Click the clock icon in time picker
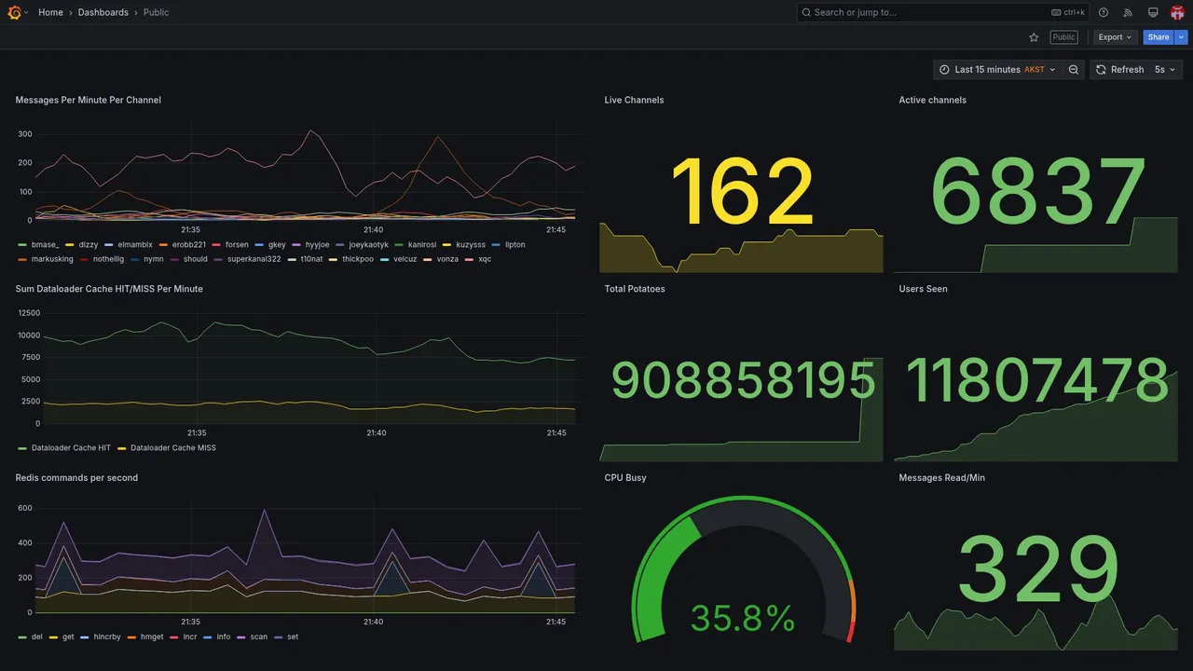Viewport: 1193px width, 671px height. (x=944, y=70)
